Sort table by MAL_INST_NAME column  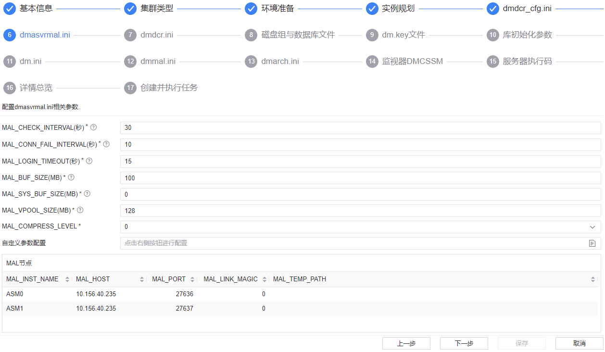tap(67, 279)
